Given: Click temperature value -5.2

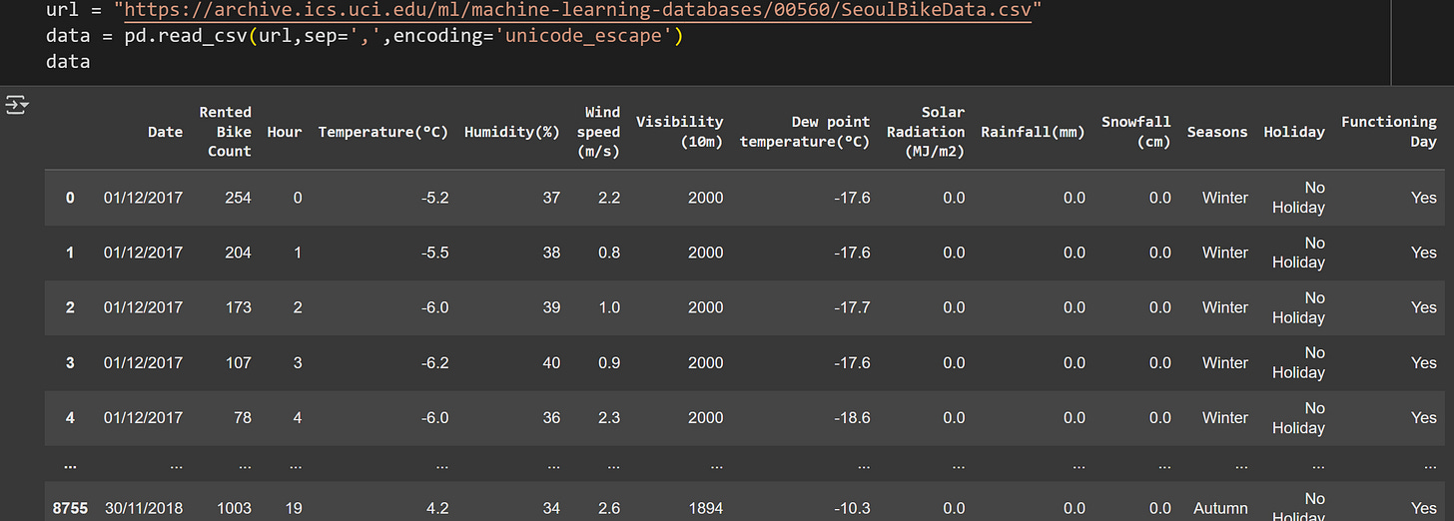Looking at the screenshot, I should (435, 198).
